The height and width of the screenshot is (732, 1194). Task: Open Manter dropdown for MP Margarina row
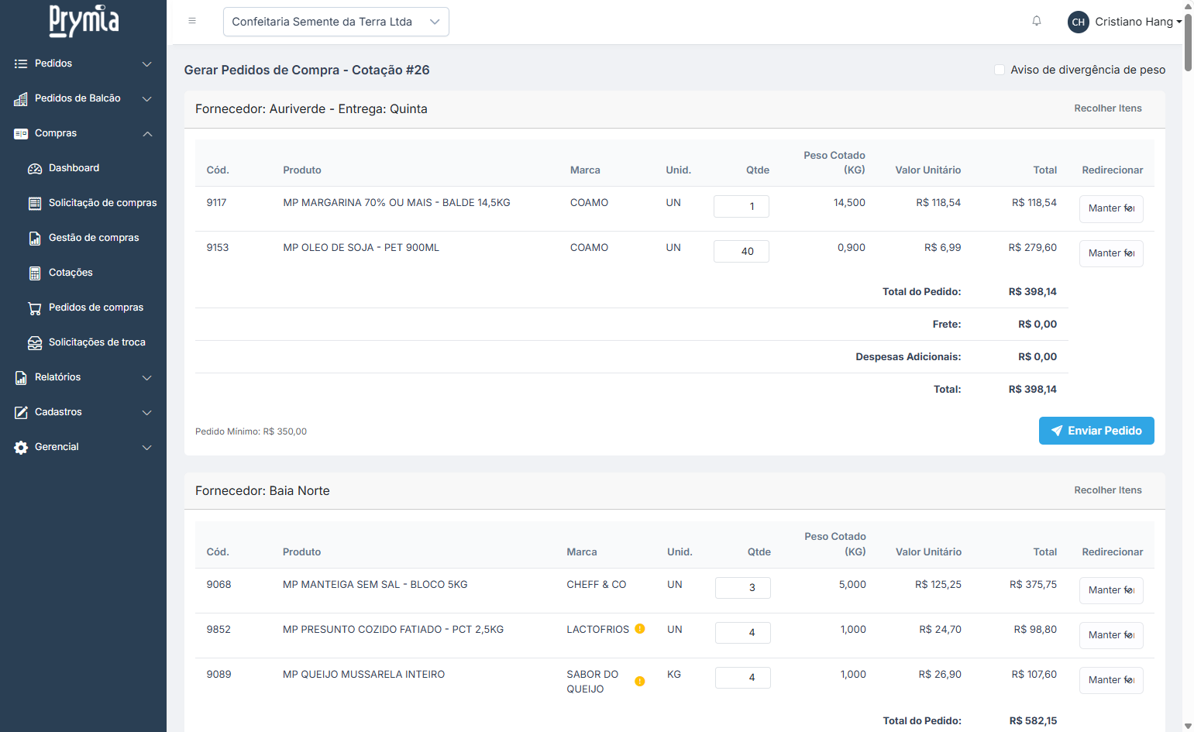coord(1110,208)
